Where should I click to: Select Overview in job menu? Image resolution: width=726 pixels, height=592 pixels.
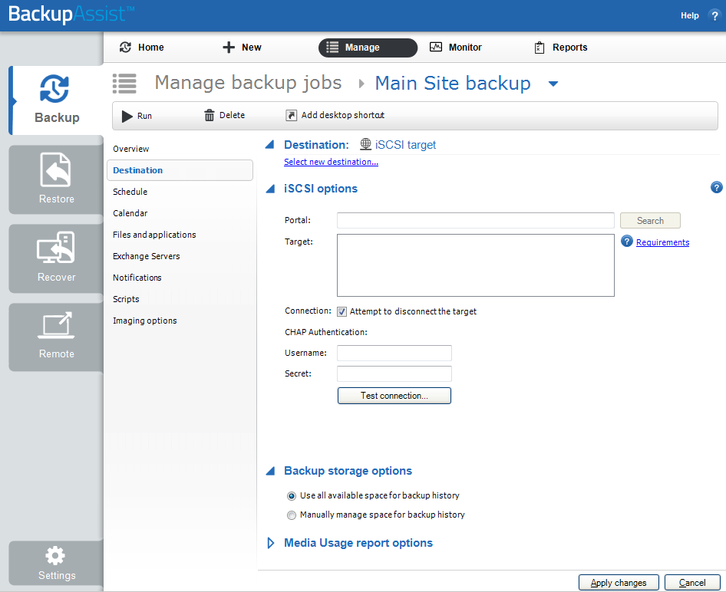(x=131, y=149)
